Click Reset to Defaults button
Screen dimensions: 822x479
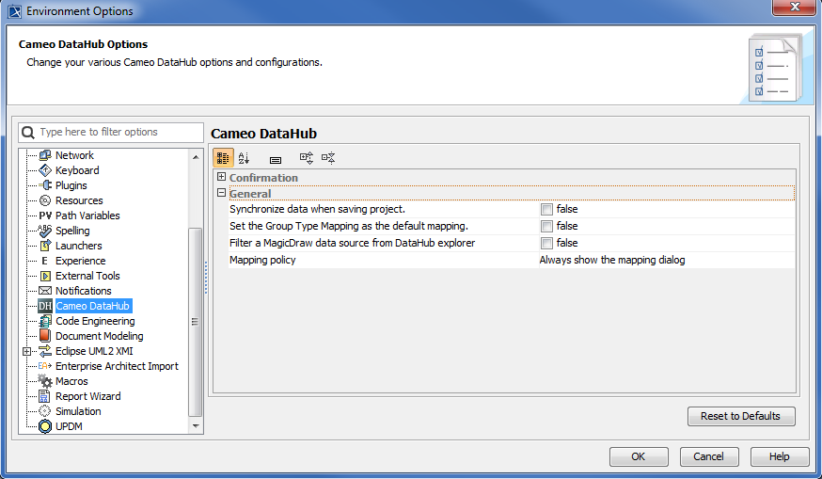[x=741, y=416]
